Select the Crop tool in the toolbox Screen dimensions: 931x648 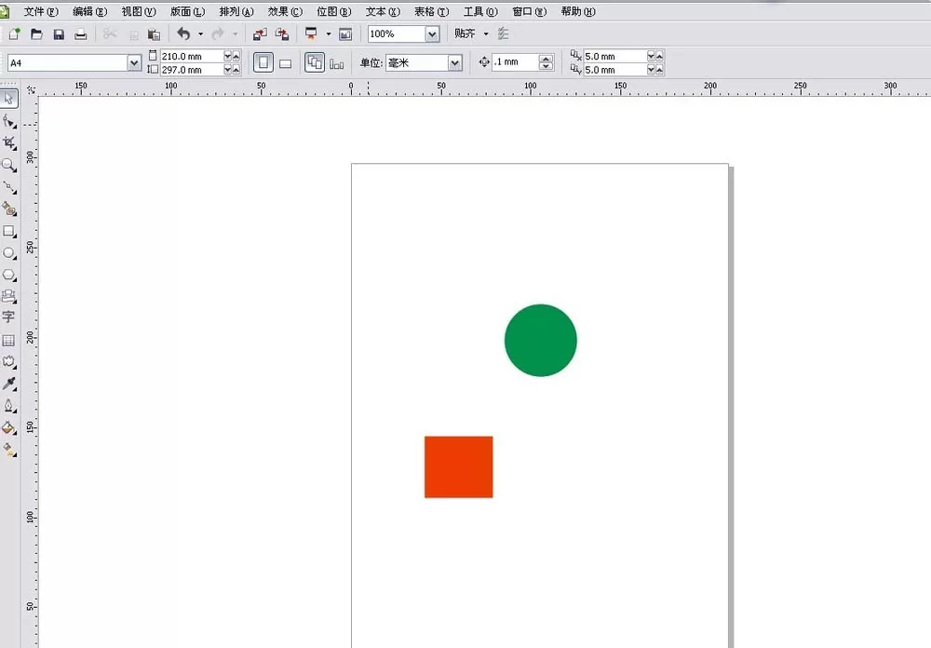pos(9,143)
